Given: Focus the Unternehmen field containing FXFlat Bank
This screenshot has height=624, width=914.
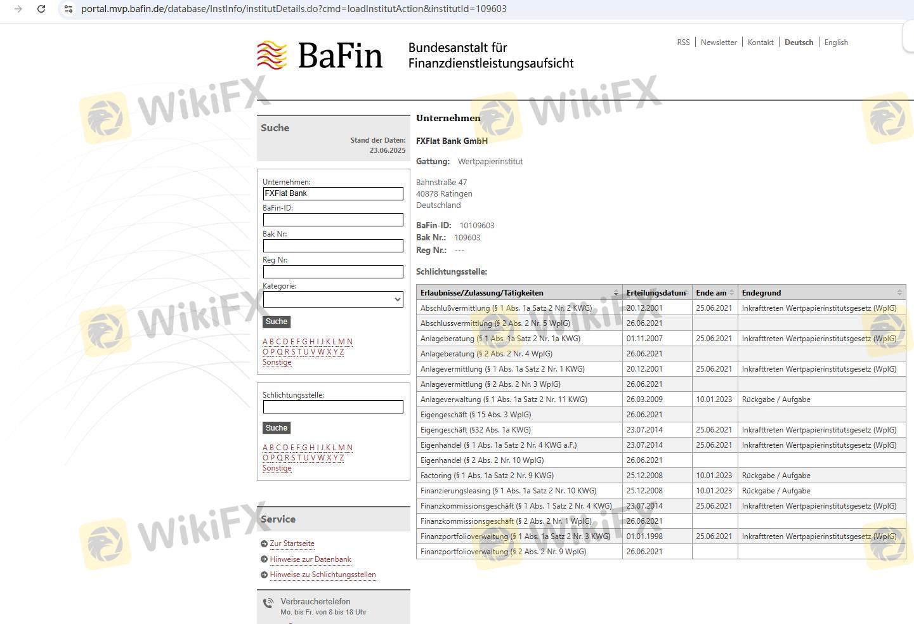Looking at the screenshot, I should point(333,194).
